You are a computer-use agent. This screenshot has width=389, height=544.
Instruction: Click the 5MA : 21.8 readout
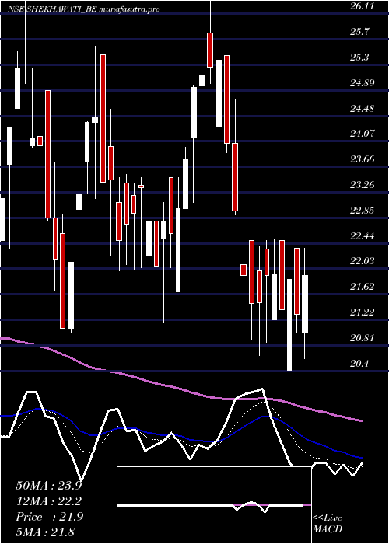pyautogui.click(x=45, y=532)
